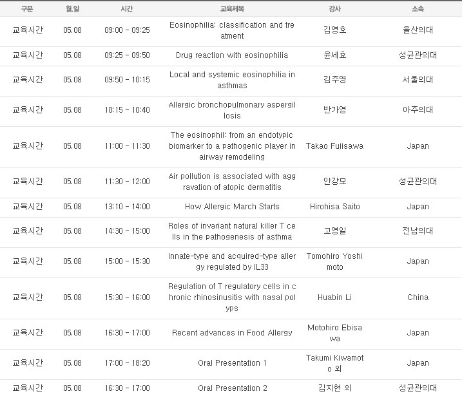
Task: Select lecturer 김영호 in first row
Action: pos(334,30)
